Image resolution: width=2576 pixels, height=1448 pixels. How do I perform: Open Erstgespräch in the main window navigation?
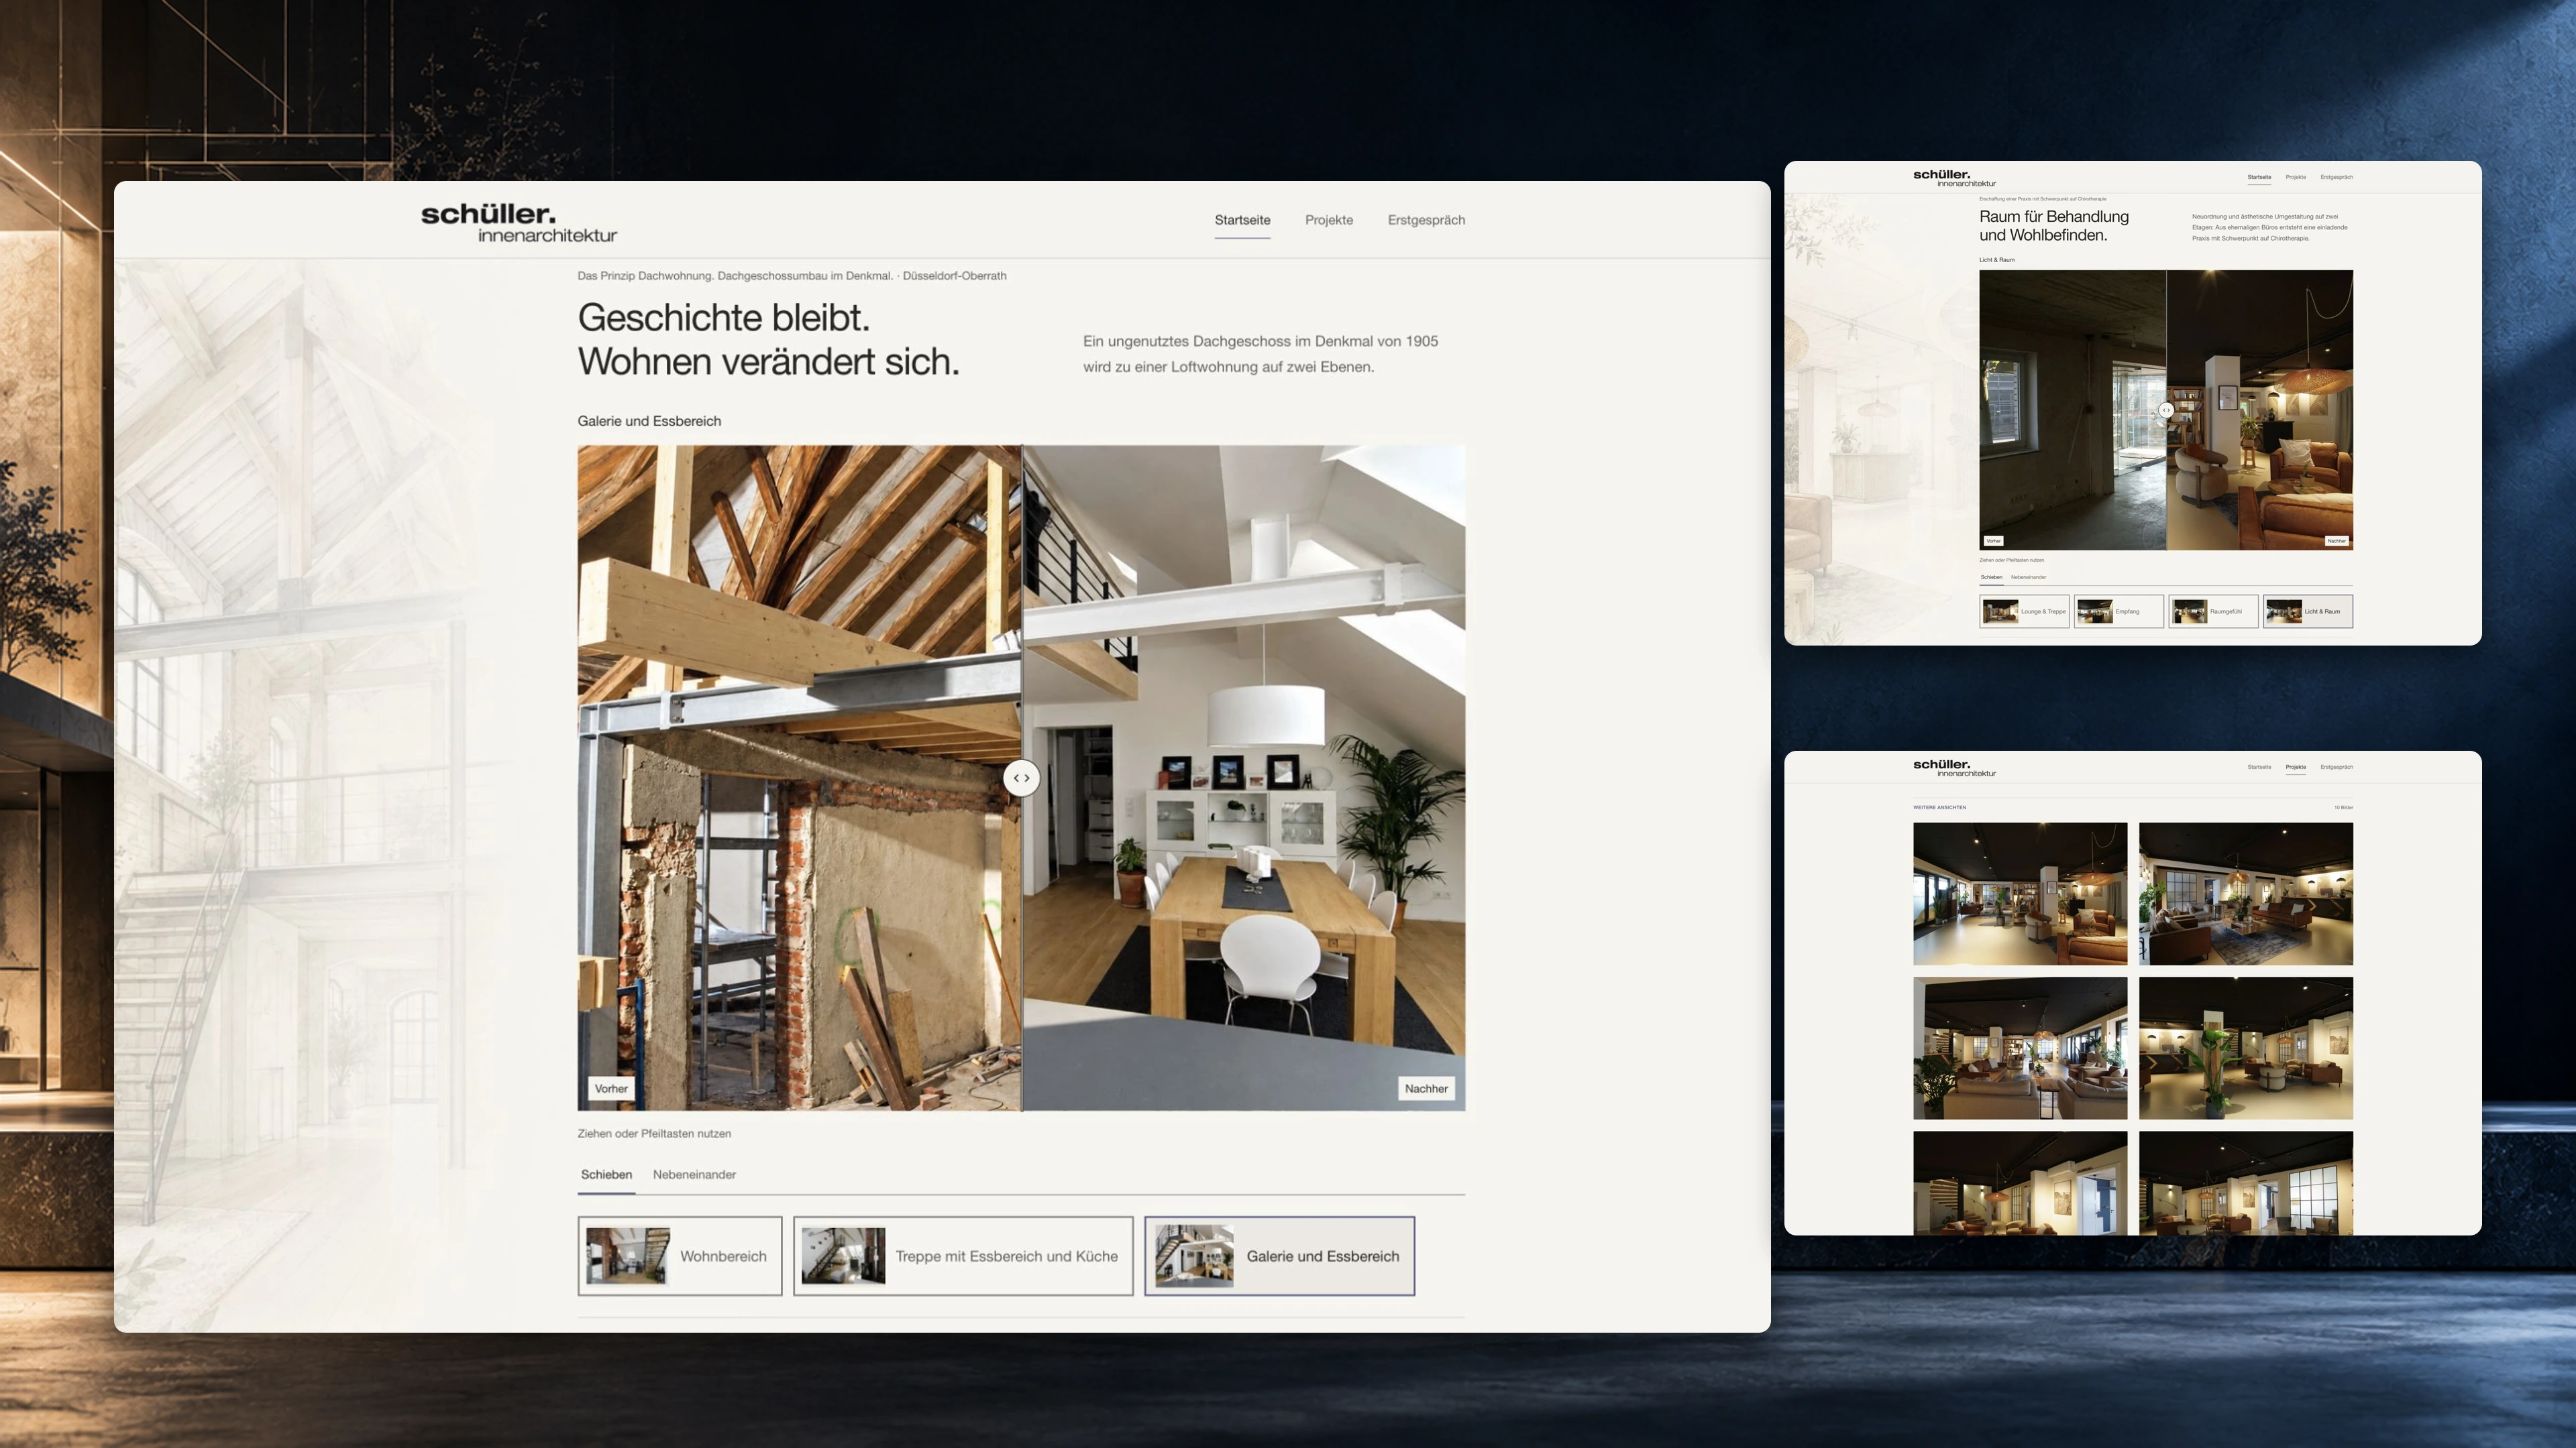pyautogui.click(x=1426, y=220)
